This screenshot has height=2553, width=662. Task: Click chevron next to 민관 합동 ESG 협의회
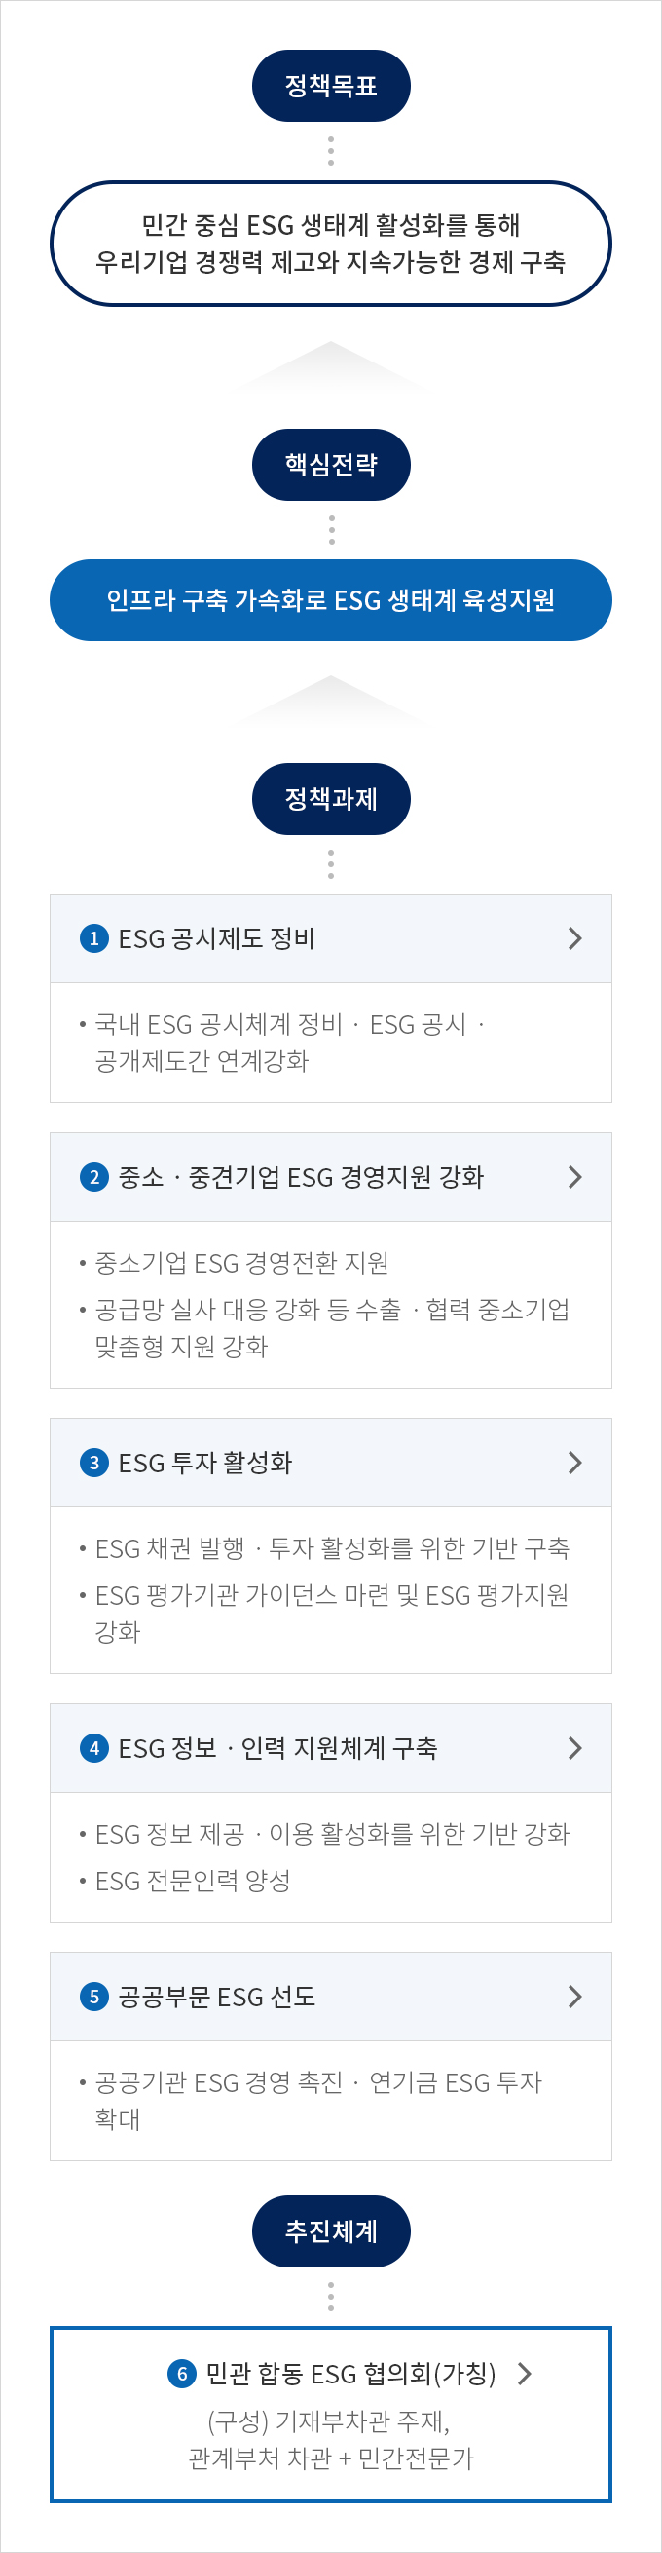[x=526, y=2374]
